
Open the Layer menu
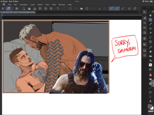[33, 5]
